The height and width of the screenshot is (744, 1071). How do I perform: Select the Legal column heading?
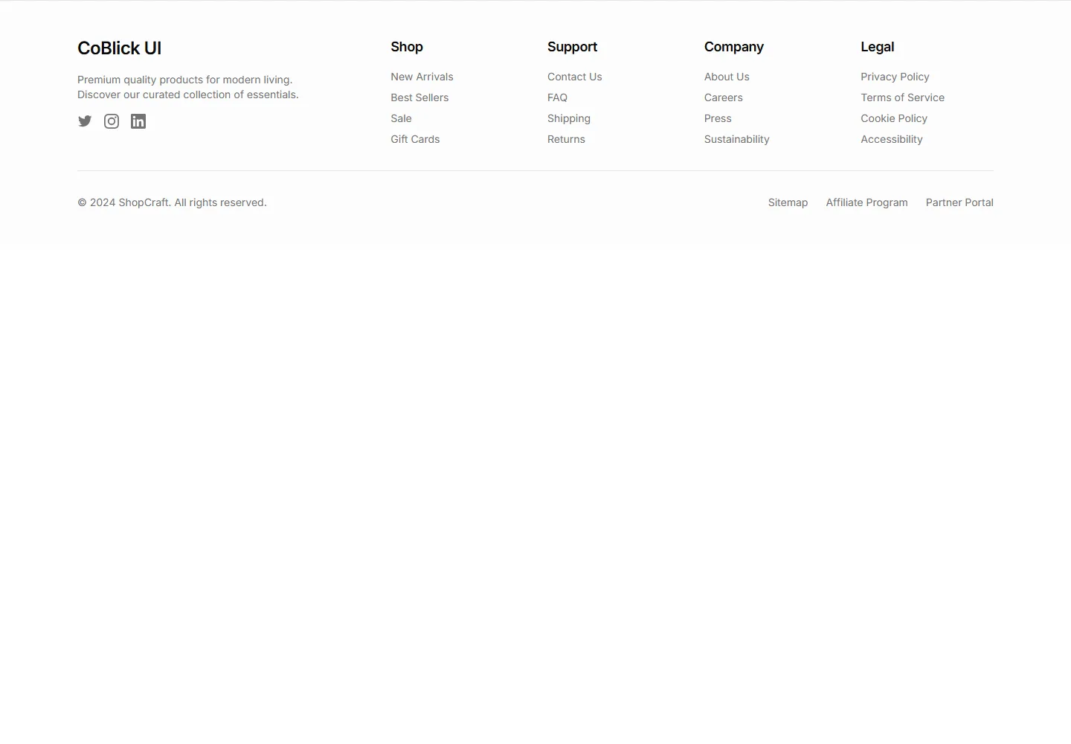[877, 47]
